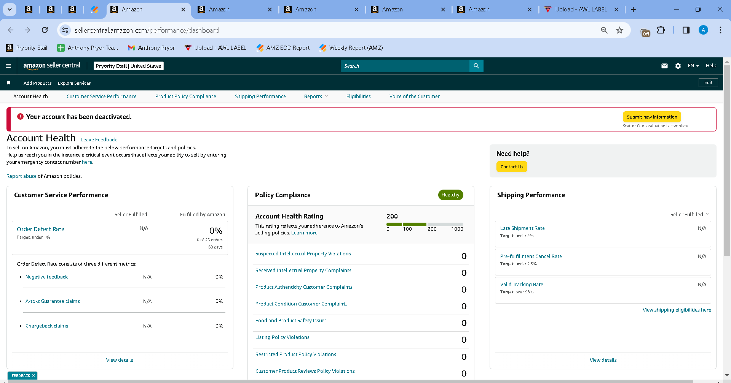The height and width of the screenshot is (383, 731).
Task: Open the Chrome profile avatar
Action: pyautogui.click(x=703, y=30)
